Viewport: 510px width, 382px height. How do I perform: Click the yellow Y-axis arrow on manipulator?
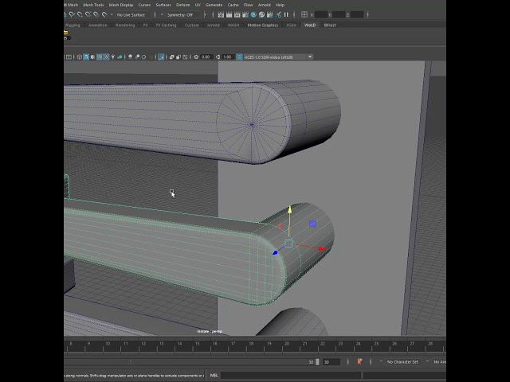click(x=289, y=209)
